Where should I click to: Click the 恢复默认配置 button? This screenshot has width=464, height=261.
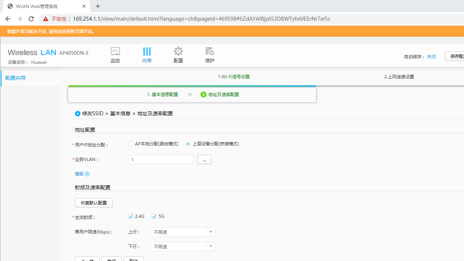coord(94,203)
